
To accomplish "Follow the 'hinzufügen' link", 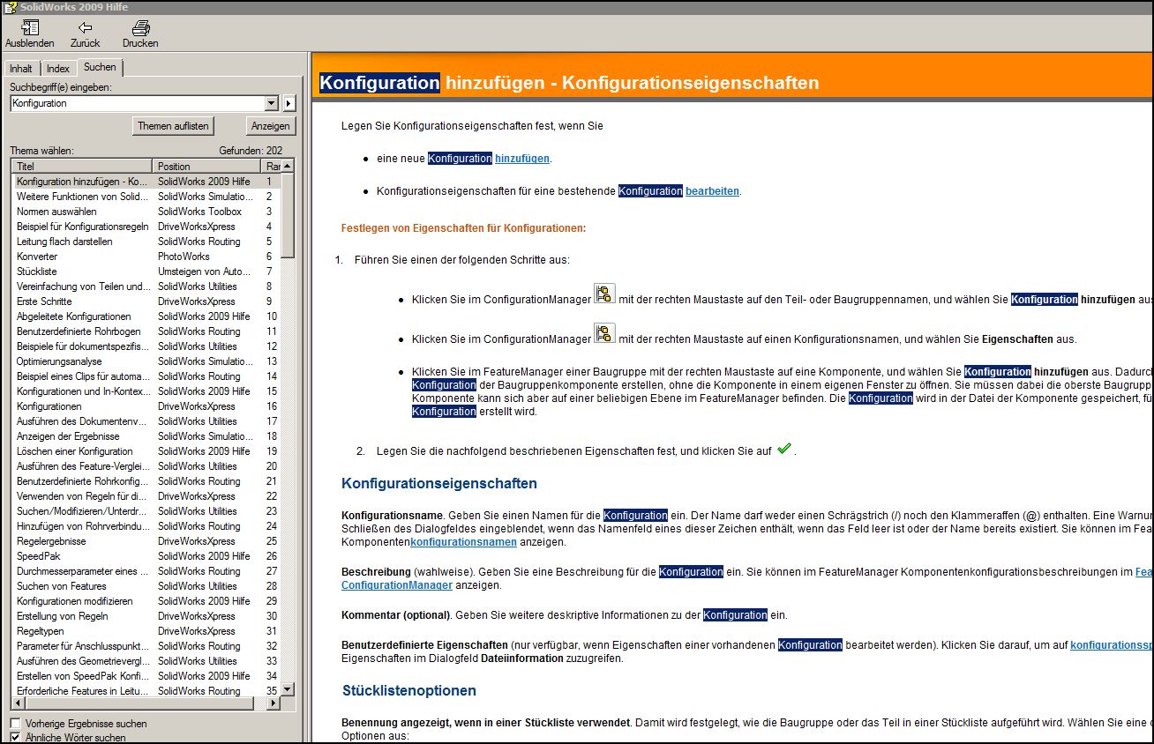I will [x=521, y=159].
